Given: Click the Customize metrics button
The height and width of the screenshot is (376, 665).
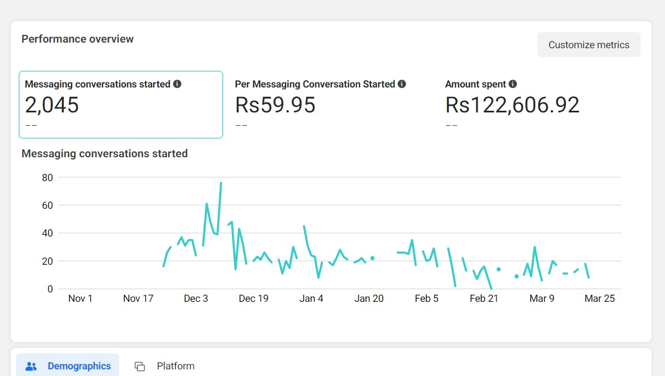Looking at the screenshot, I should click(x=588, y=44).
